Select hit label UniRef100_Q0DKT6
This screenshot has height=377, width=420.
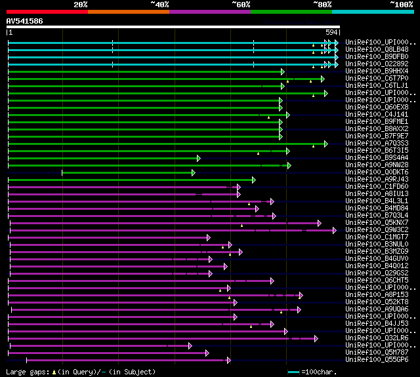point(377,172)
